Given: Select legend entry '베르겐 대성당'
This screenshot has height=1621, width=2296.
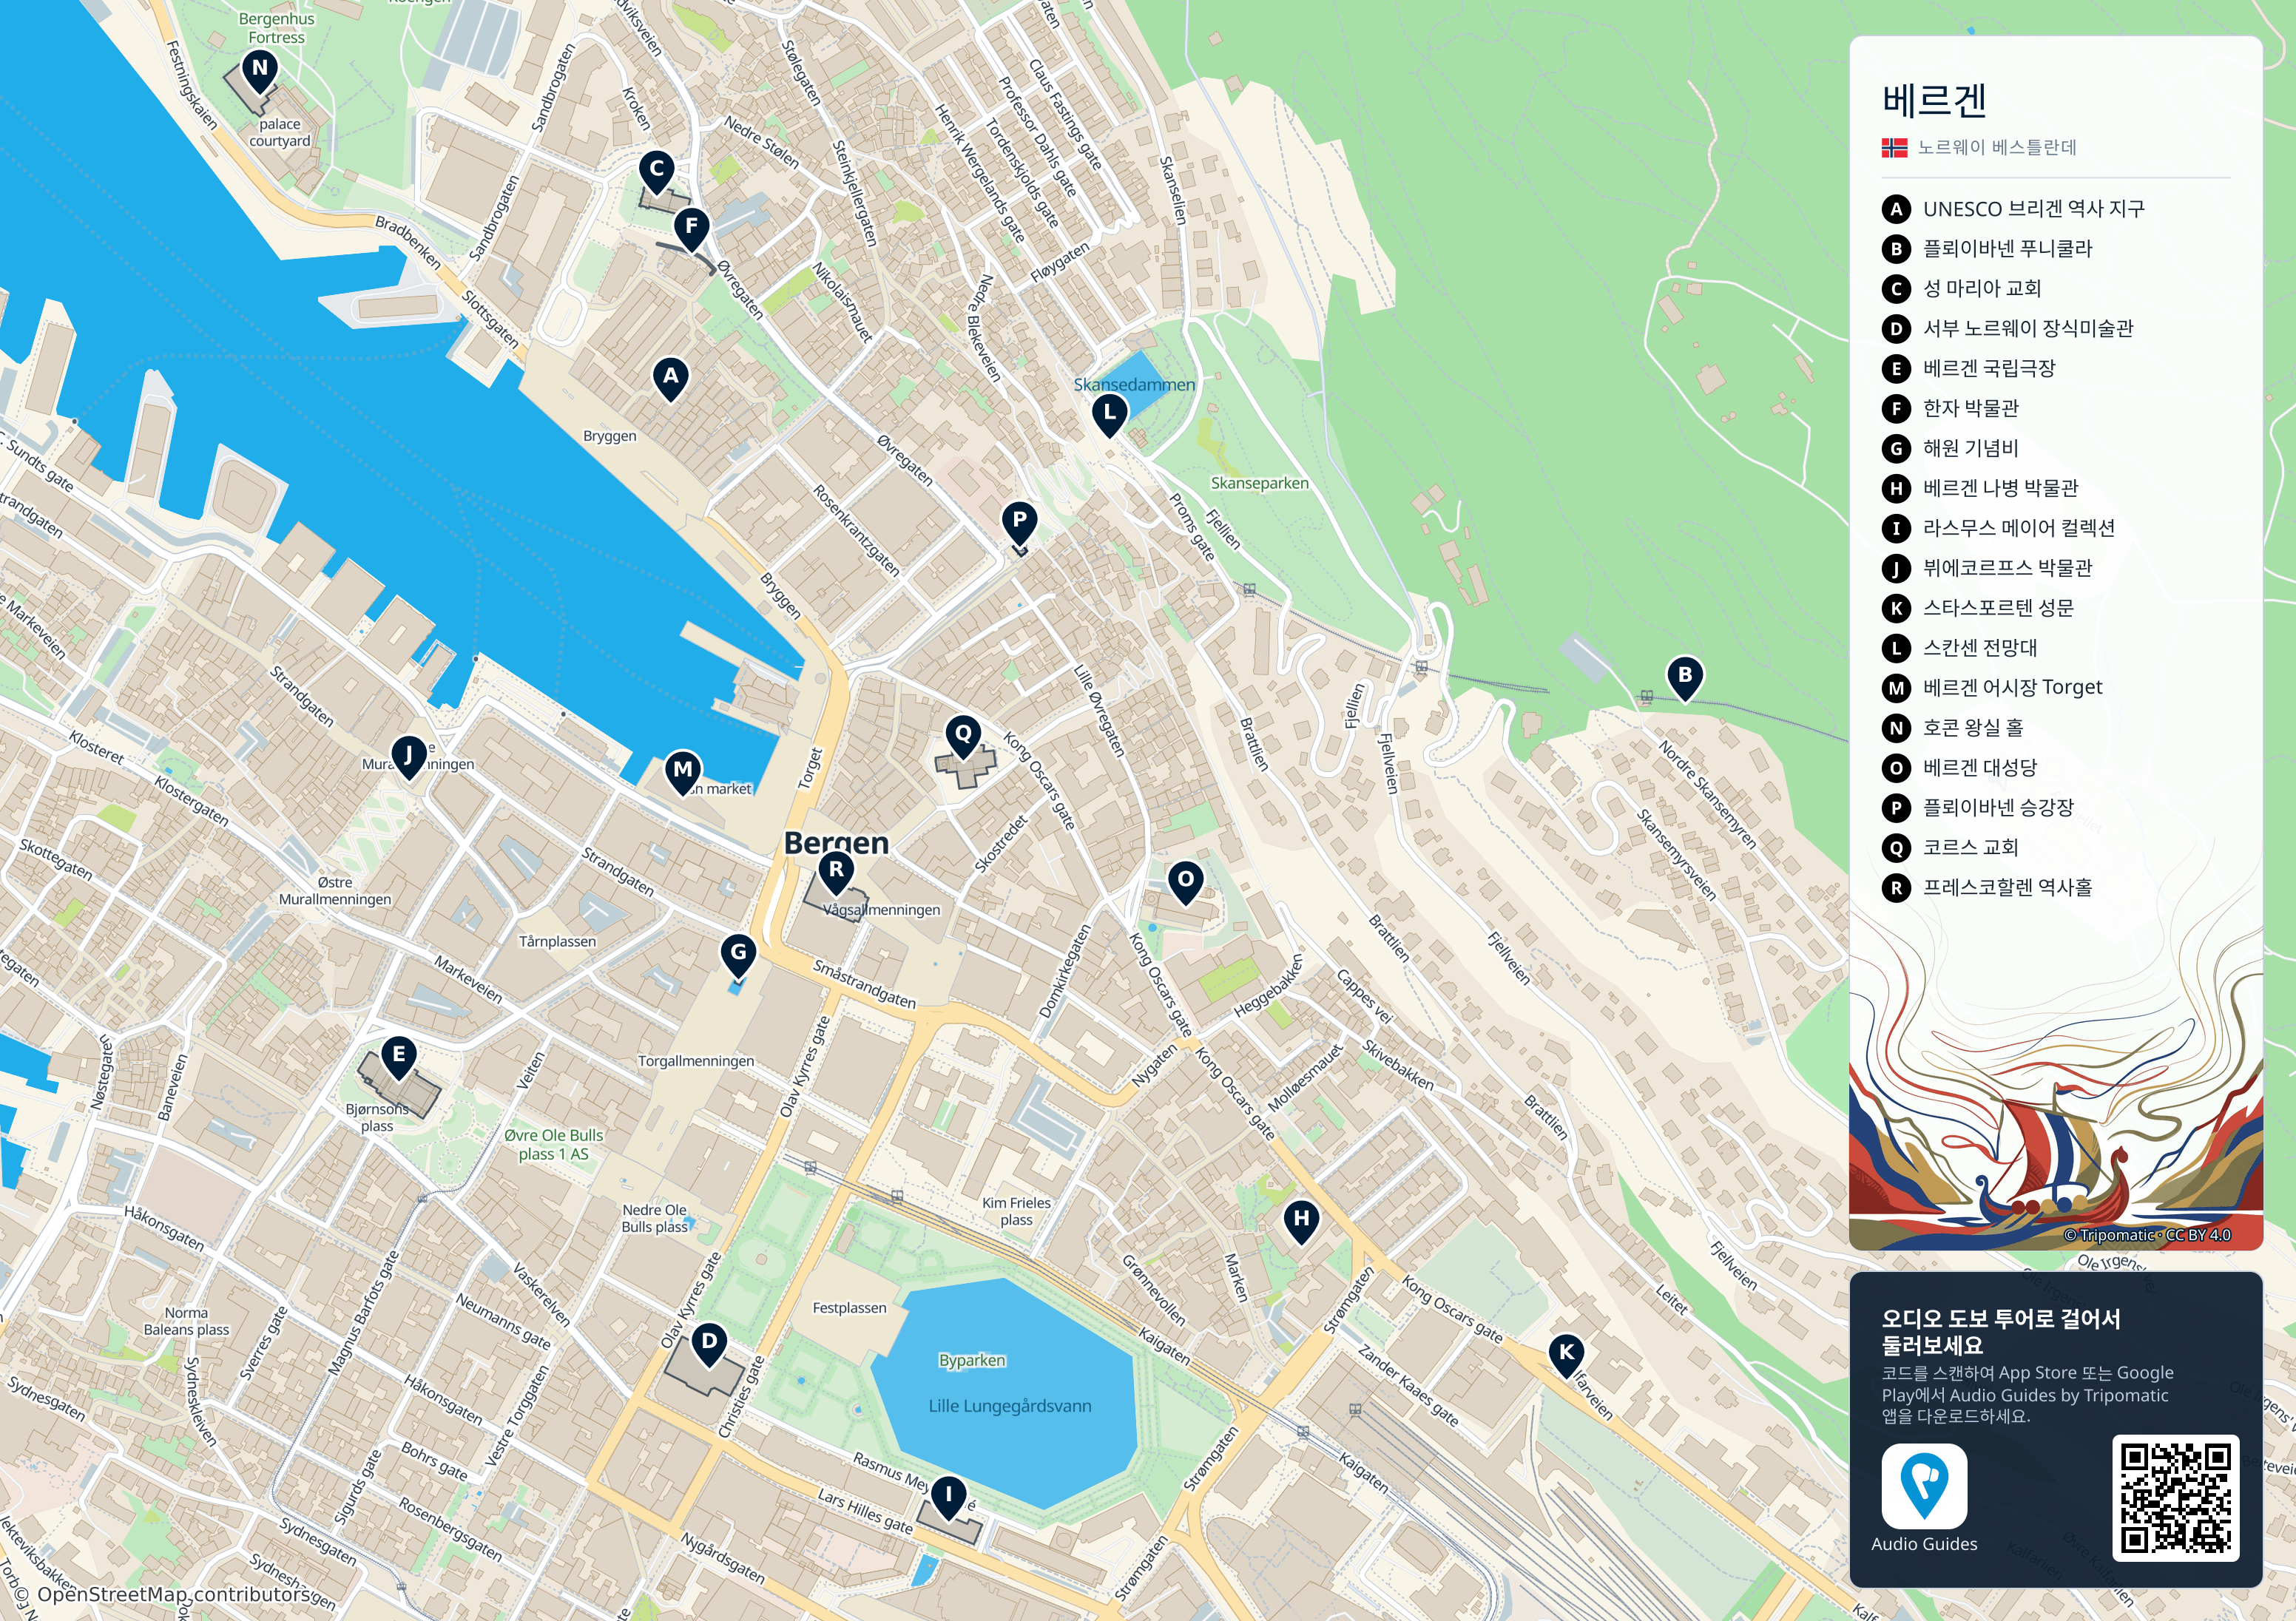Looking at the screenshot, I should 1980,768.
